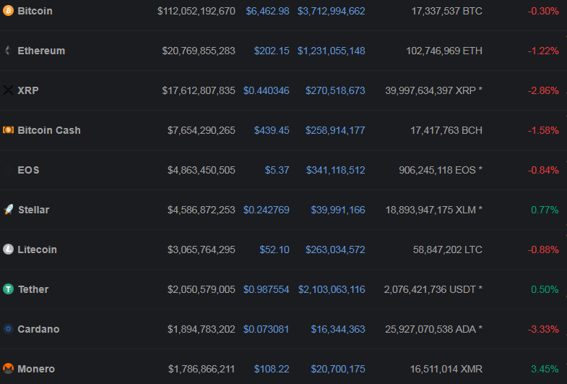The width and height of the screenshot is (567, 384).
Task: Click Litecoin price $52.10
Action: click(x=274, y=250)
